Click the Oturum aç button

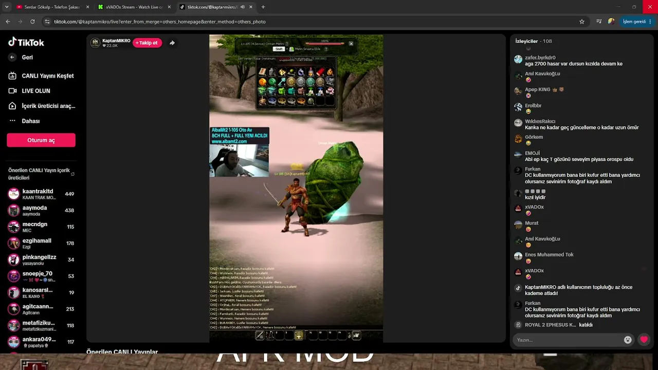click(41, 140)
